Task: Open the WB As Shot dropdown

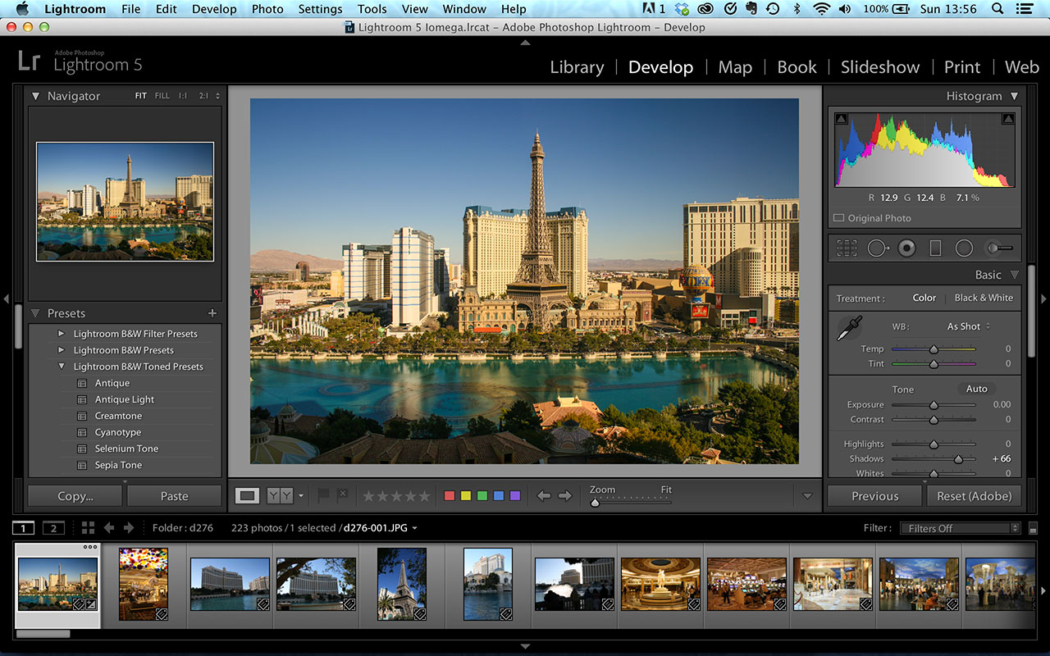Action: point(965,326)
